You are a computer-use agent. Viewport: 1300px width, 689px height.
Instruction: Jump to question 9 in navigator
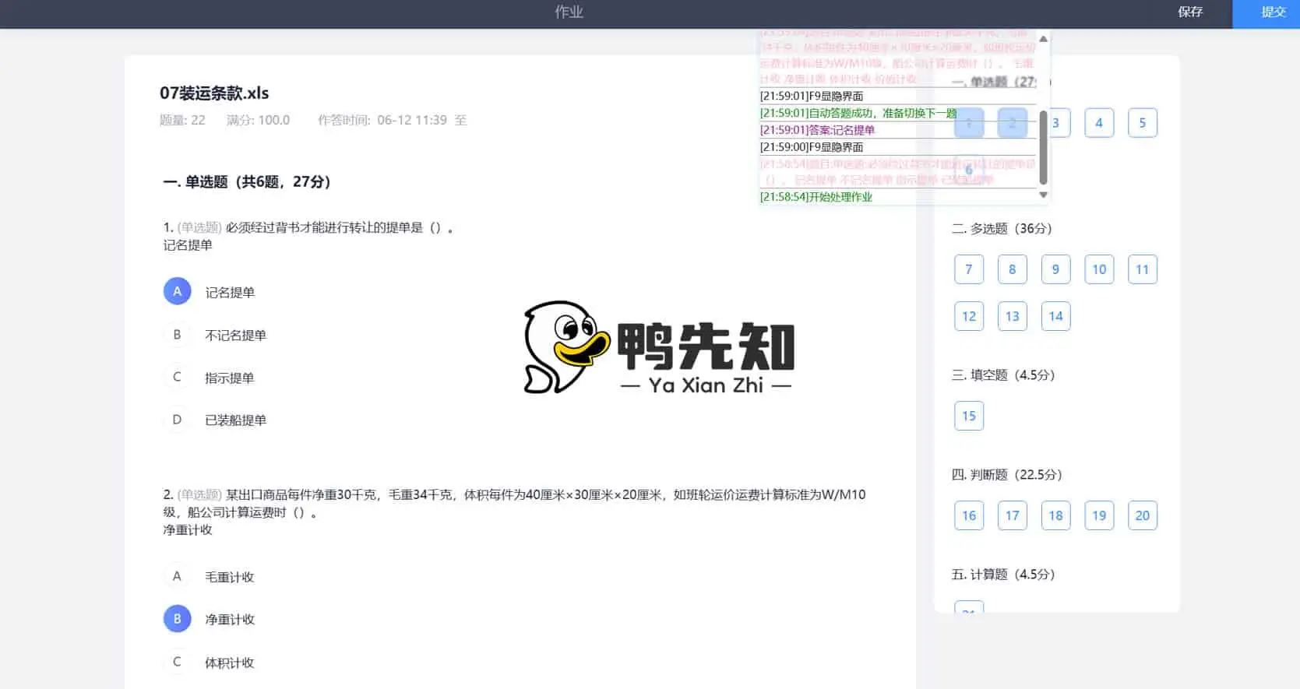[1055, 269]
